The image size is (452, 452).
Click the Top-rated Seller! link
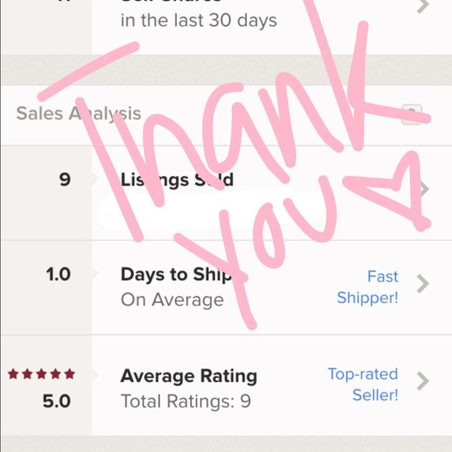click(363, 384)
